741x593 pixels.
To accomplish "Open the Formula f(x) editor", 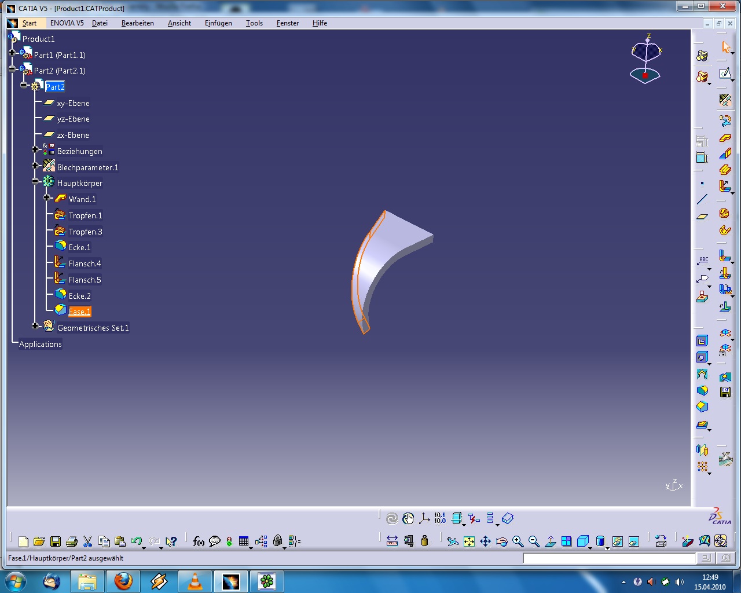I will pos(199,541).
